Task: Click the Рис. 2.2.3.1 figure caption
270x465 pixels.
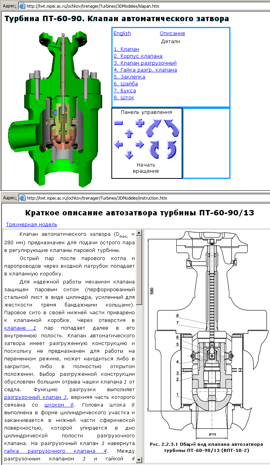Action: click(x=206, y=447)
